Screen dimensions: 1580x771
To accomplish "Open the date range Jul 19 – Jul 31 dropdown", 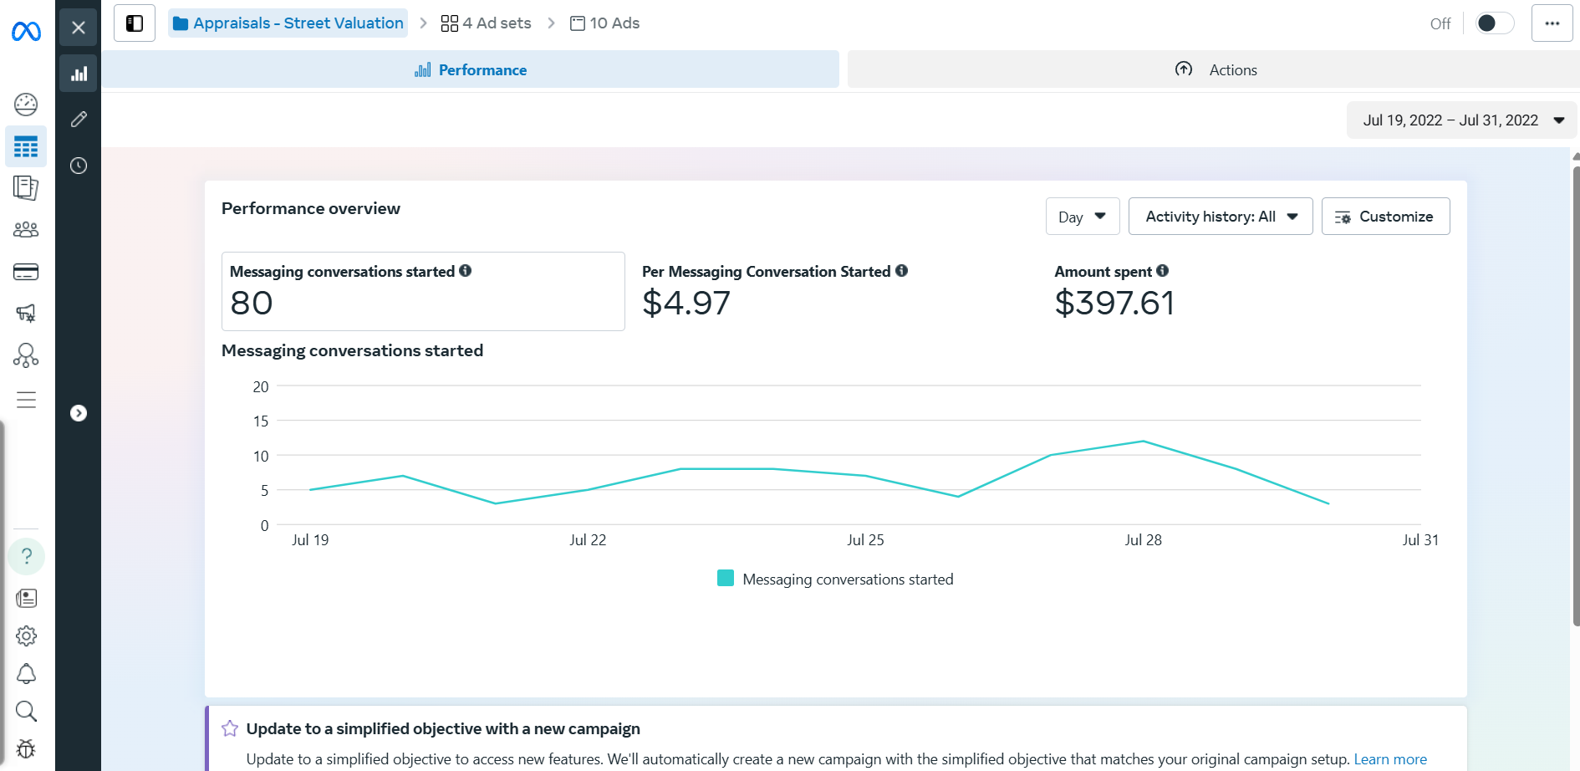I will click(x=1461, y=120).
